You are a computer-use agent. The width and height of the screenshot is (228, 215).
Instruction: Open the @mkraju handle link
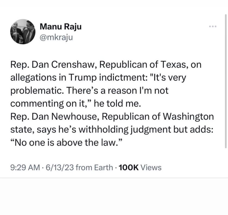point(56,37)
